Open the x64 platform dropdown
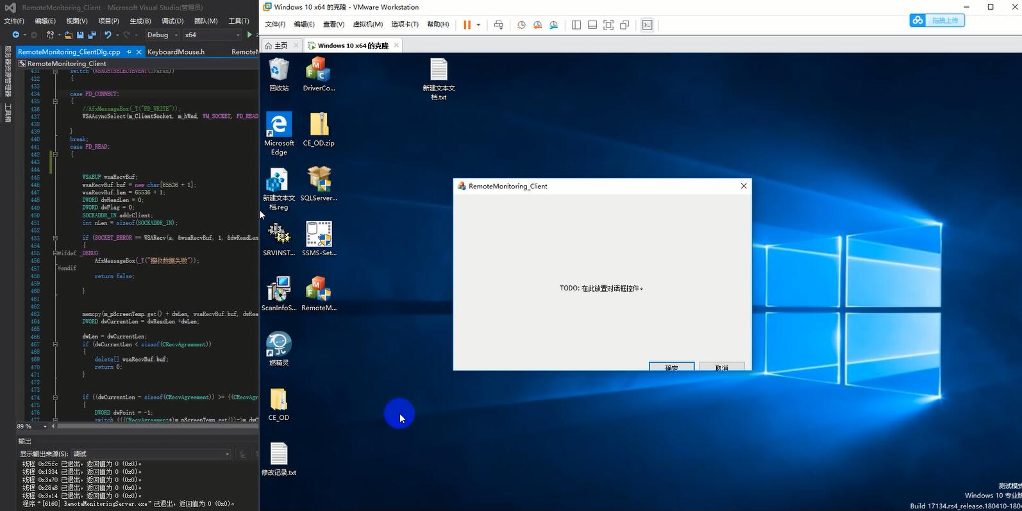1022x511 pixels. coord(212,35)
